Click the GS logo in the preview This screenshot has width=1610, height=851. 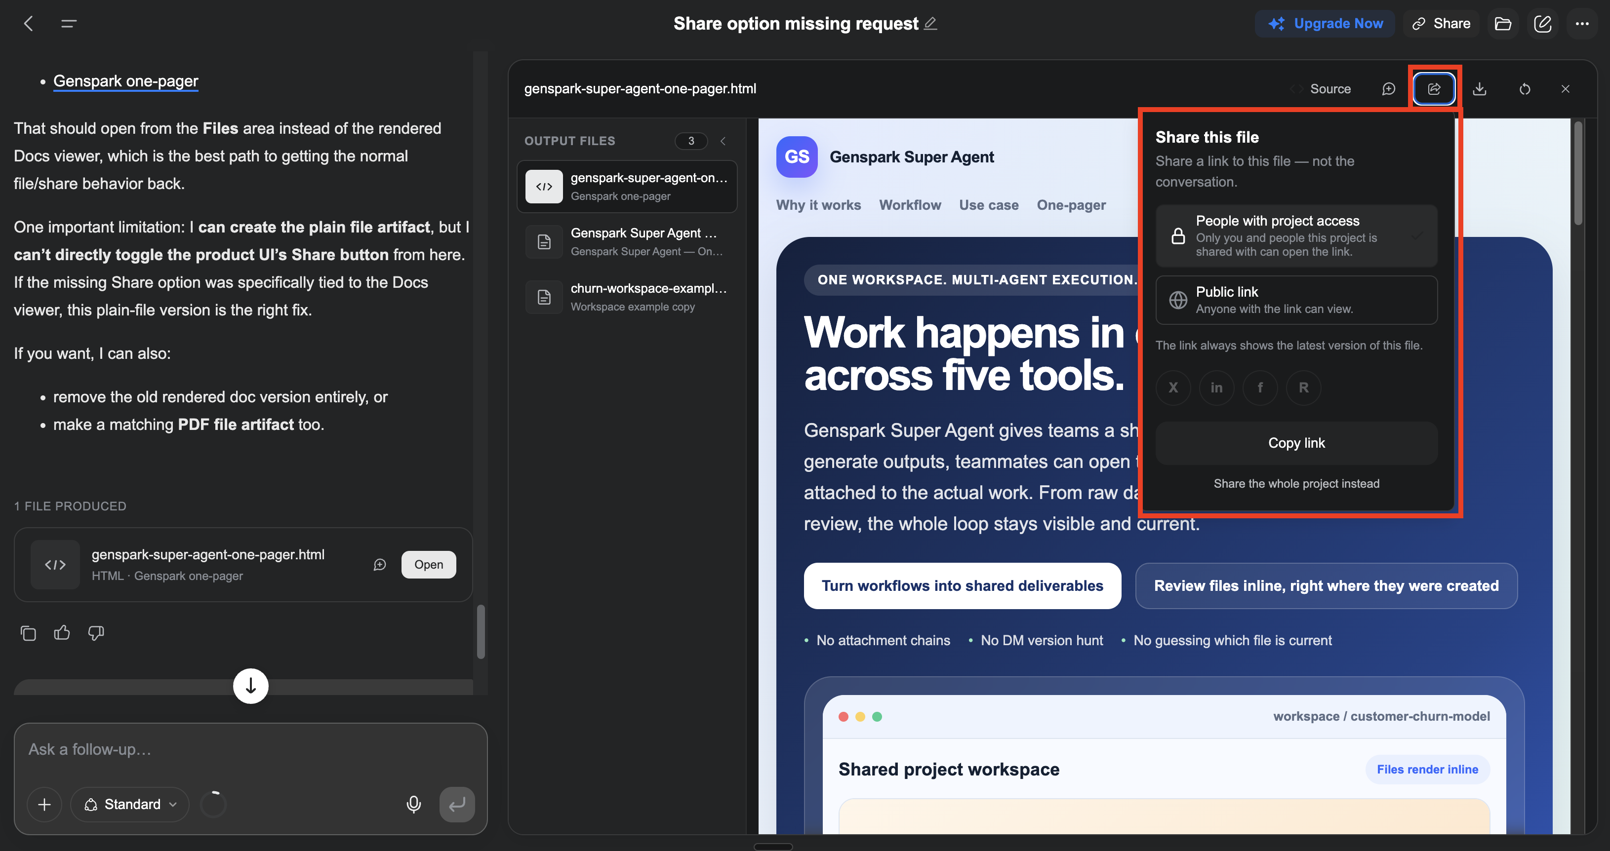pyautogui.click(x=797, y=157)
